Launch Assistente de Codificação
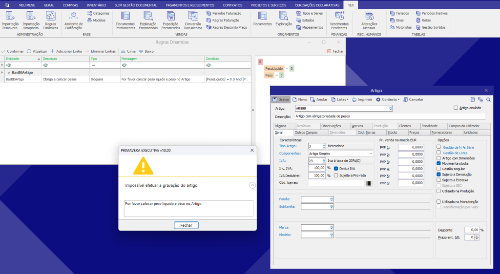500x274 pixels. (x=74, y=20)
